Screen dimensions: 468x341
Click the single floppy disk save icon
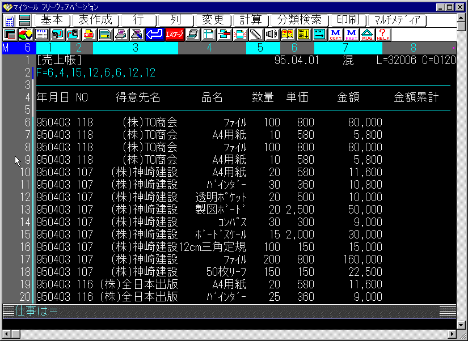pyautogui.click(x=57, y=35)
